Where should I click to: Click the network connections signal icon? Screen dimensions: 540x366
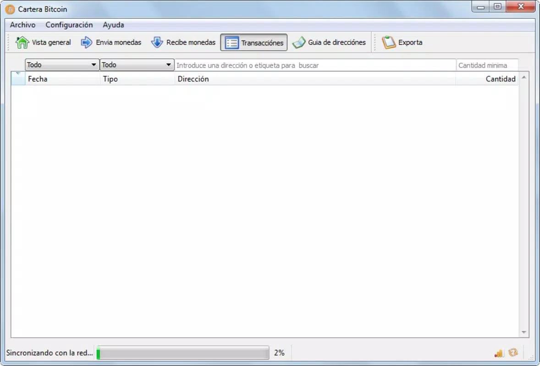click(499, 353)
